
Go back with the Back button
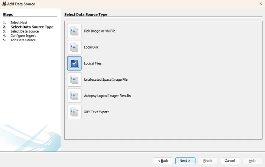pos(163,161)
